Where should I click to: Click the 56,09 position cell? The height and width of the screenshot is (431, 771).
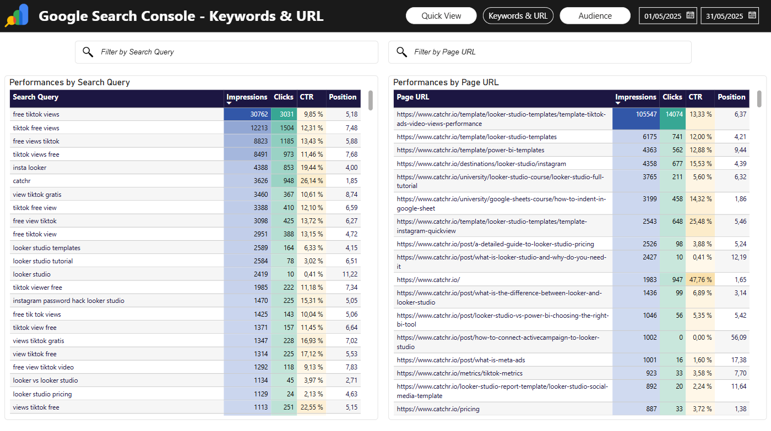[x=731, y=342]
